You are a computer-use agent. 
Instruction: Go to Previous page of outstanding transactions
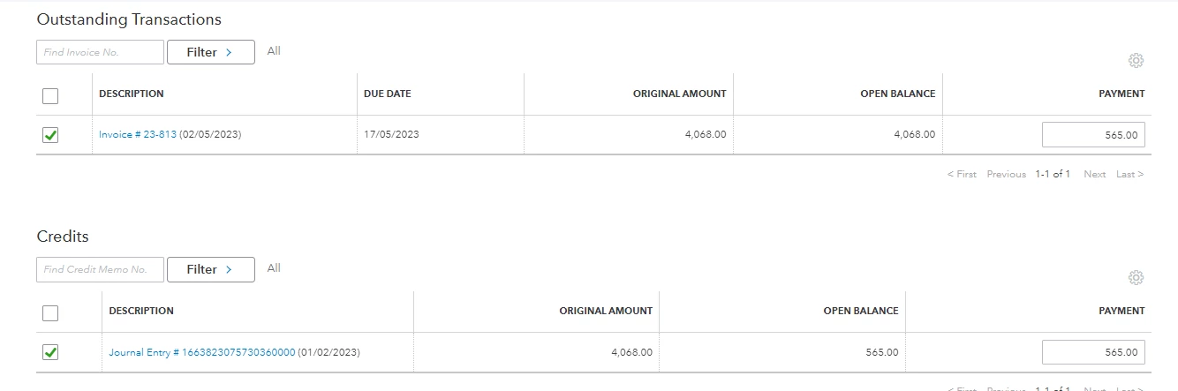point(1007,174)
